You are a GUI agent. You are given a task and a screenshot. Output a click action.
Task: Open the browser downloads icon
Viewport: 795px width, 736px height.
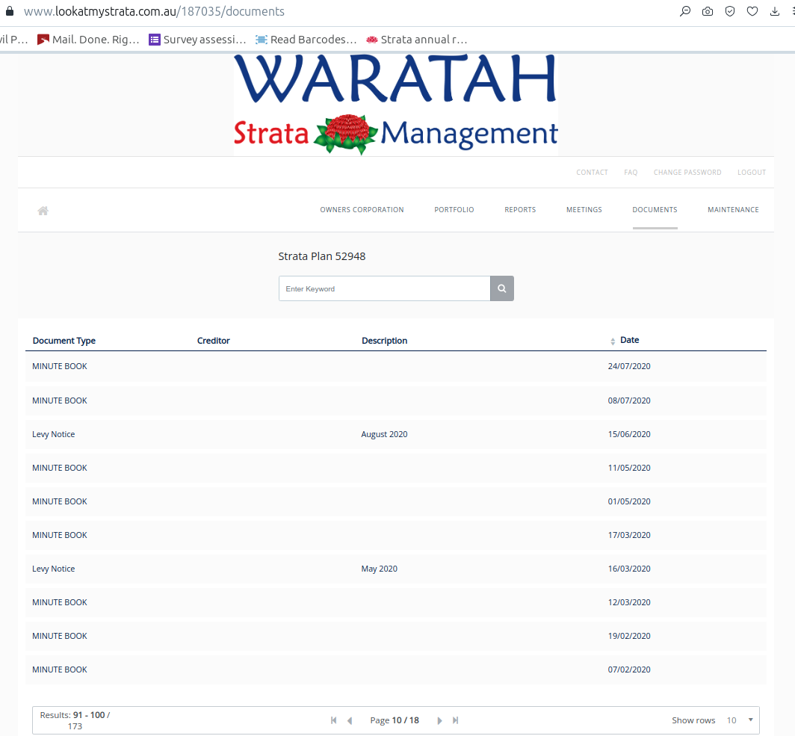tap(774, 11)
